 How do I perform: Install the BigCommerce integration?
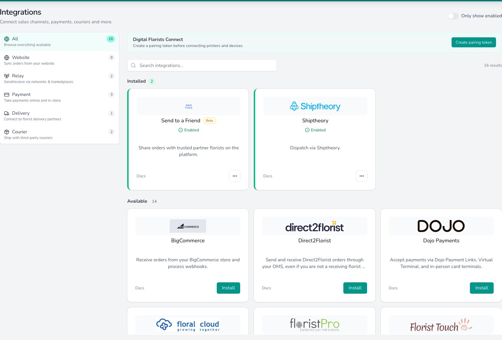pos(228,288)
